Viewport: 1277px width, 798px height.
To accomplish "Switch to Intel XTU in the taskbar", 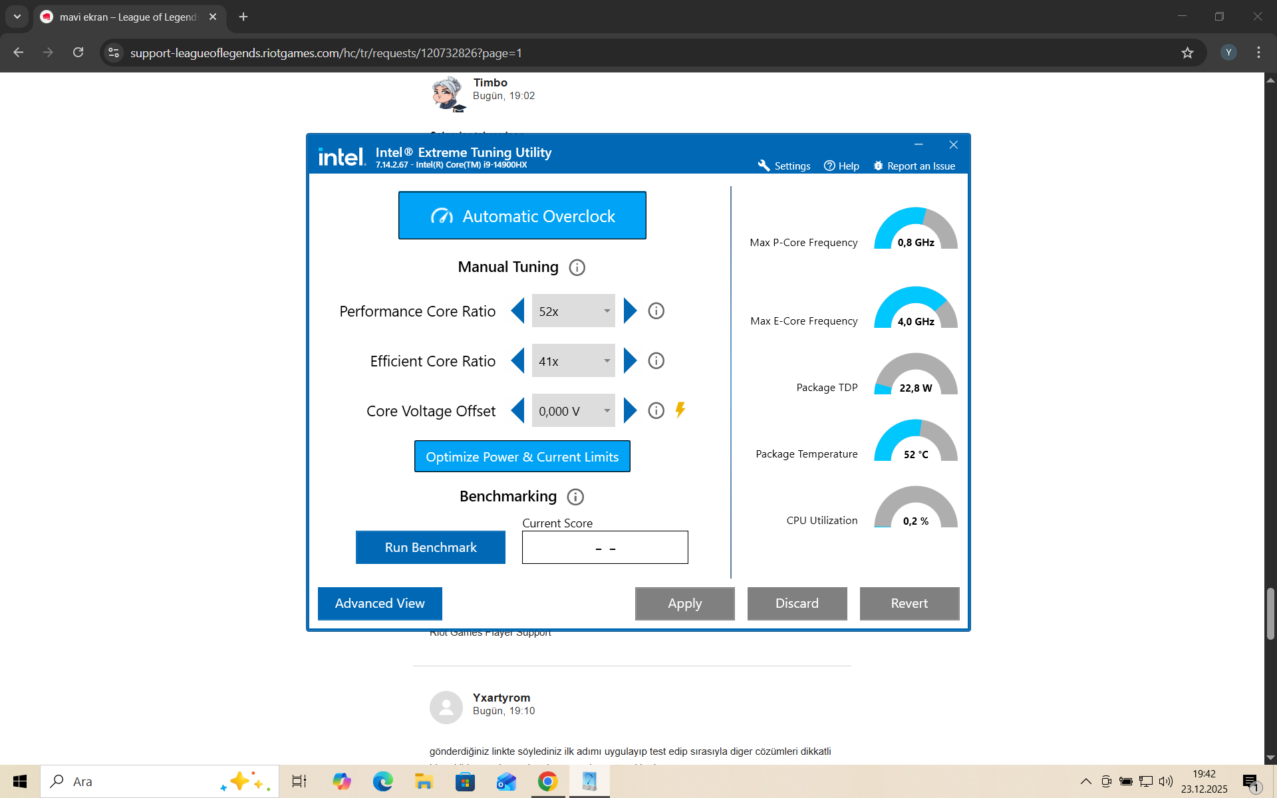I will [x=589, y=781].
